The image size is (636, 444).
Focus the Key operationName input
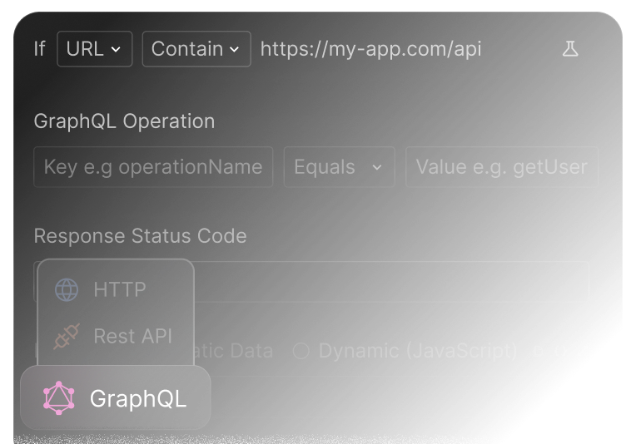(153, 167)
